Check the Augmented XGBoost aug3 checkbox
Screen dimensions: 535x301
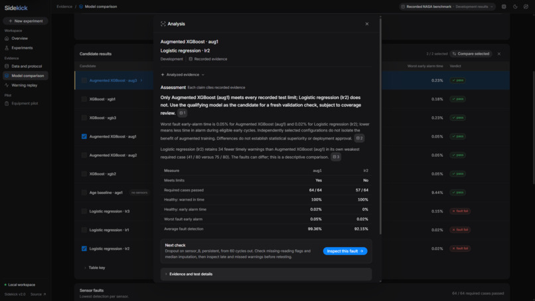(84, 80)
